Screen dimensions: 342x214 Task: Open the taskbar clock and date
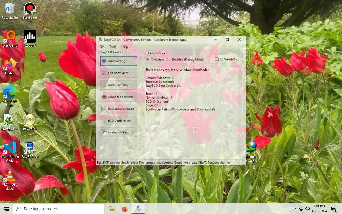[319, 209]
